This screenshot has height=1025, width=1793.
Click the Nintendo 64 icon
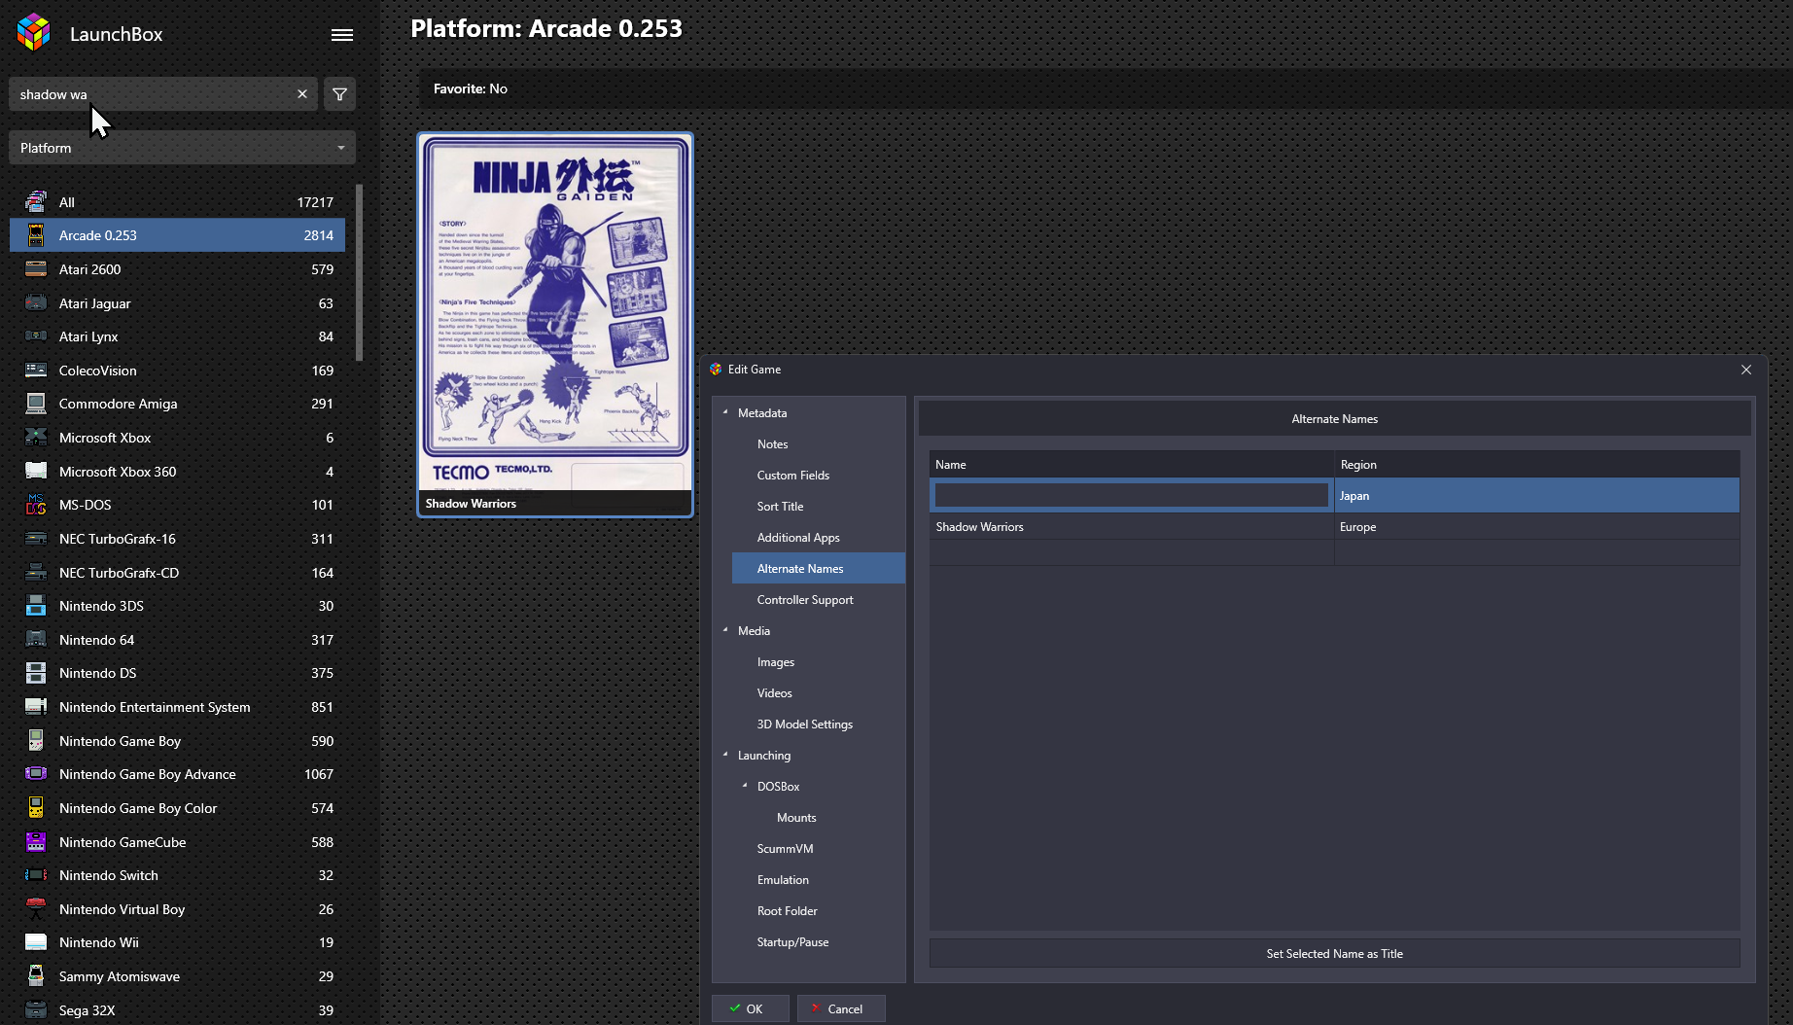36,640
